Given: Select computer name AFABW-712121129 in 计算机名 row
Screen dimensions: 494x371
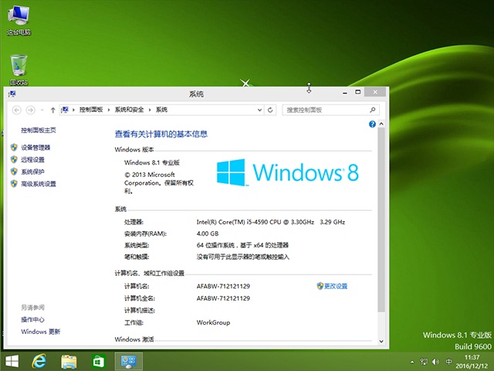Looking at the screenshot, I should point(223,286).
